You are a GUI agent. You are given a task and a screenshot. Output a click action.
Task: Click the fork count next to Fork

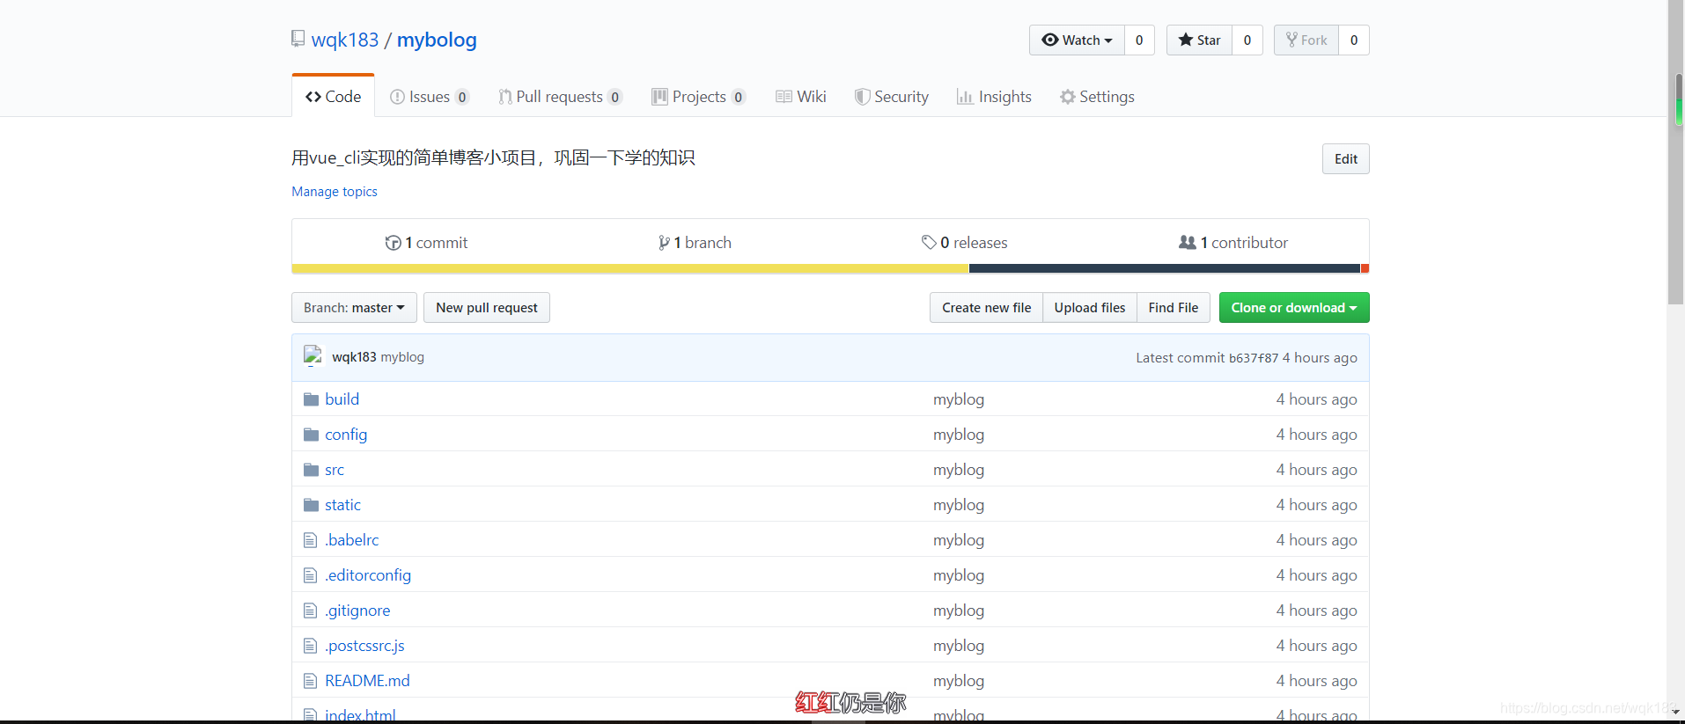coord(1354,40)
